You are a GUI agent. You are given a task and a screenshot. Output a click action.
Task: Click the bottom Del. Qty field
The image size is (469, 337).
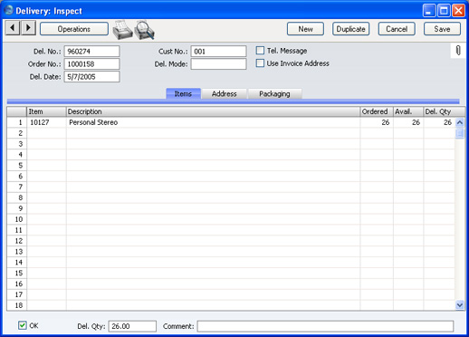click(132, 326)
